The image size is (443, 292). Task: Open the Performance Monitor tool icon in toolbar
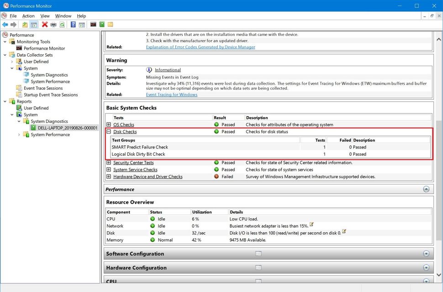(x=93, y=24)
